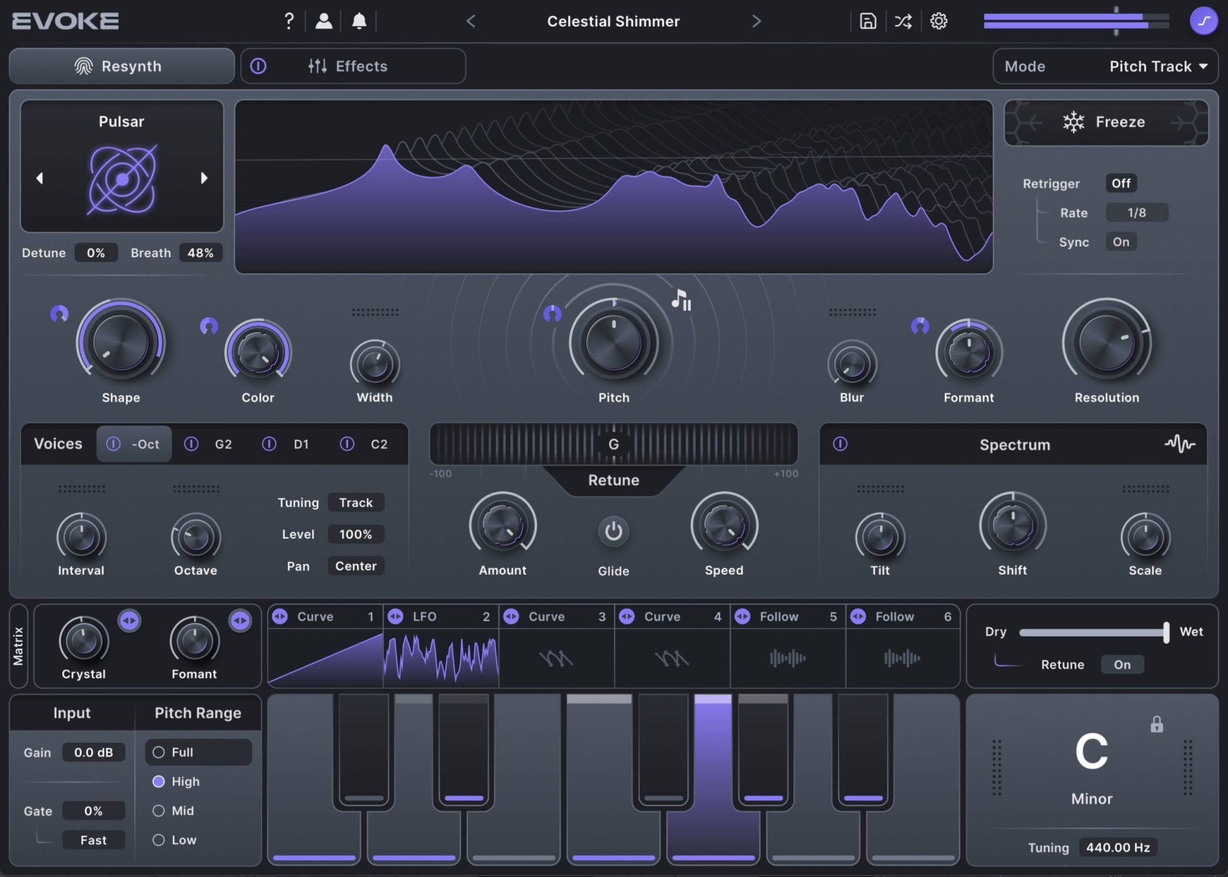Open notifications via the bell icon
Image resolution: width=1228 pixels, height=877 pixels.
(x=360, y=21)
